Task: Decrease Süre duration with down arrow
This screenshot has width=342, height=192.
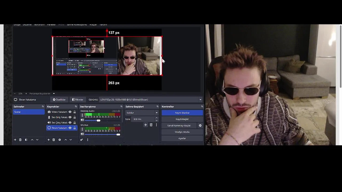Action: (157, 121)
